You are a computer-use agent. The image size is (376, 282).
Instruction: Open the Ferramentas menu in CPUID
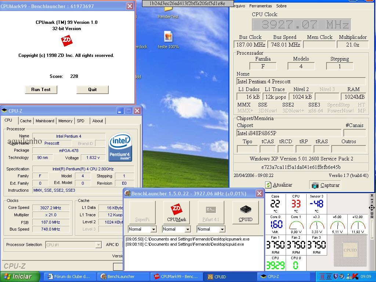tap(260, 6)
